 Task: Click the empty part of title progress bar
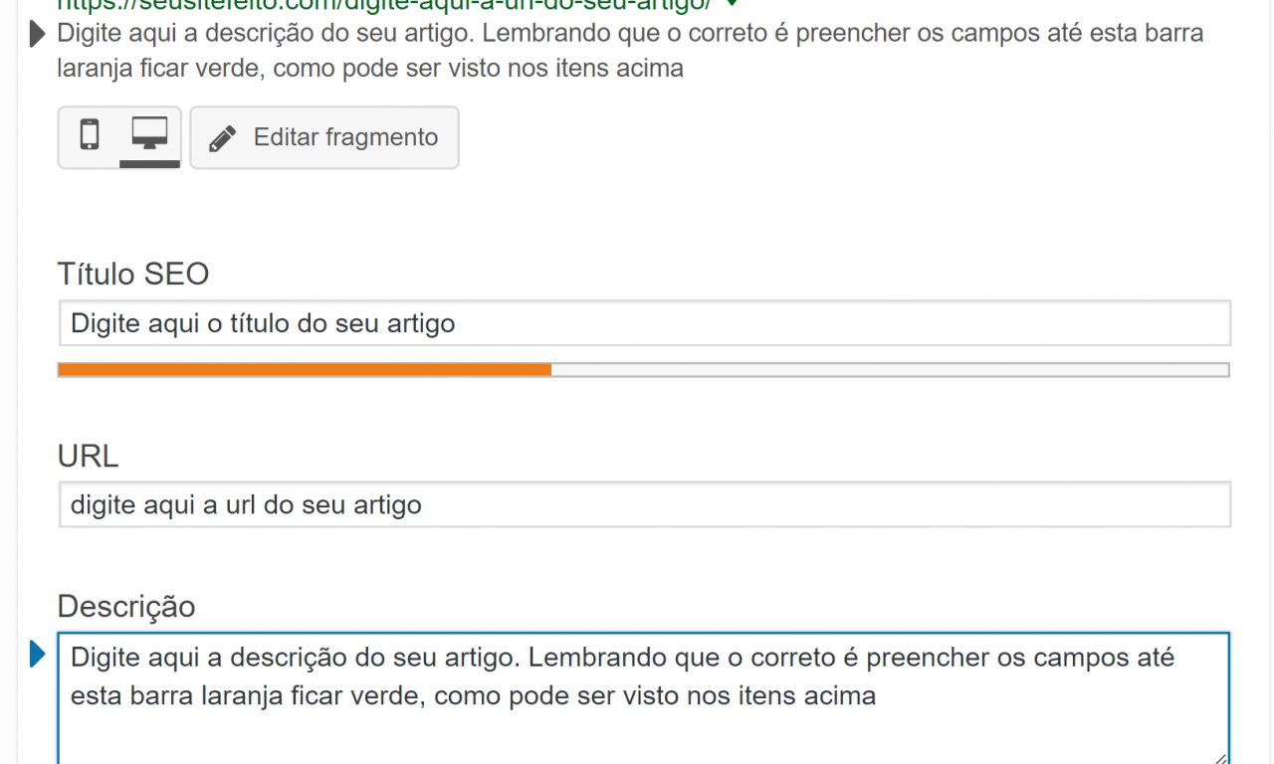point(890,370)
